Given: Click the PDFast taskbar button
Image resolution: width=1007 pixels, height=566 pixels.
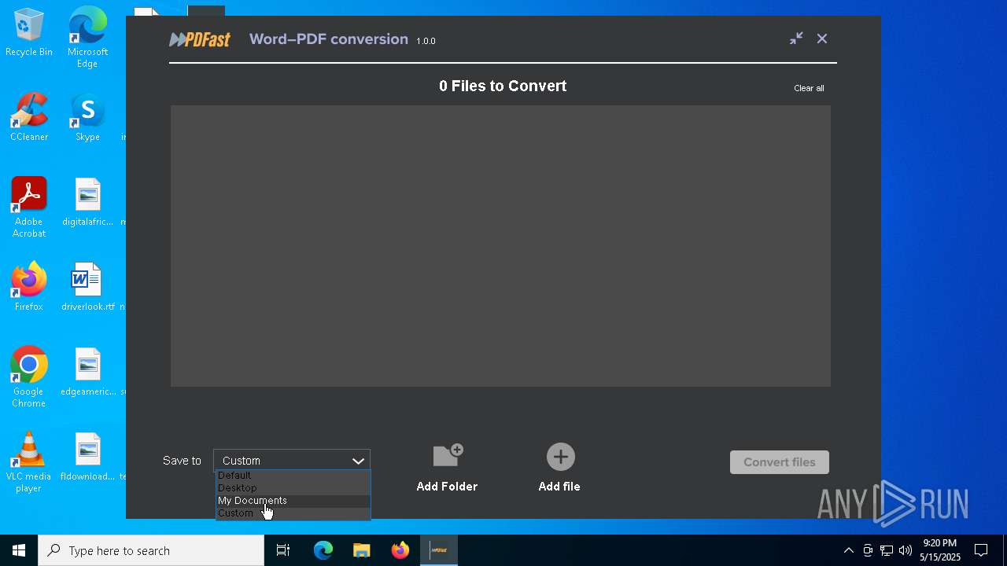Looking at the screenshot, I should (439, 550).
